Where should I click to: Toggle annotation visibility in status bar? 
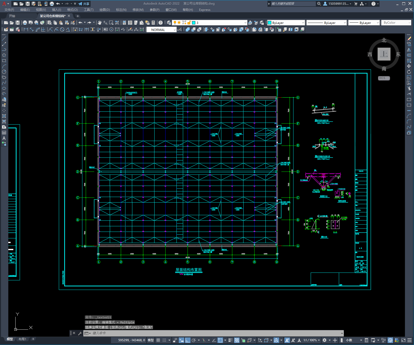pyautogui.click(x=287, y=340)
